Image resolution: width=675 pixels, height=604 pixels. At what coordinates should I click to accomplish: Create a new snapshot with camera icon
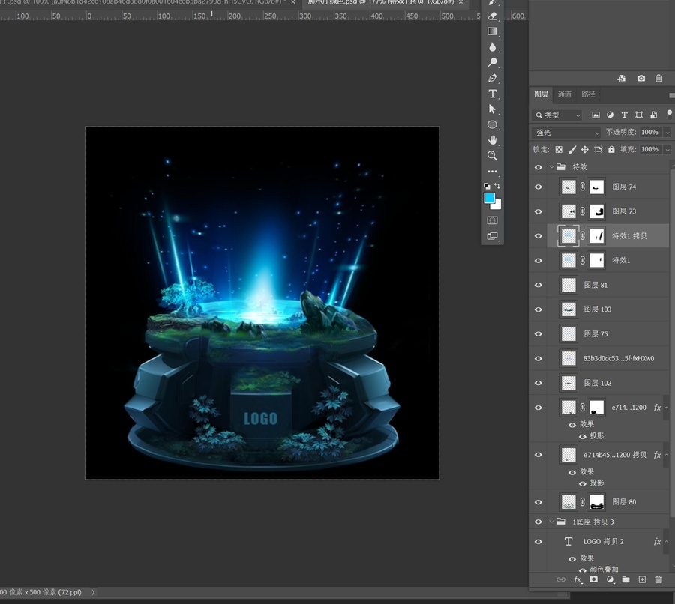click(641, 78)
